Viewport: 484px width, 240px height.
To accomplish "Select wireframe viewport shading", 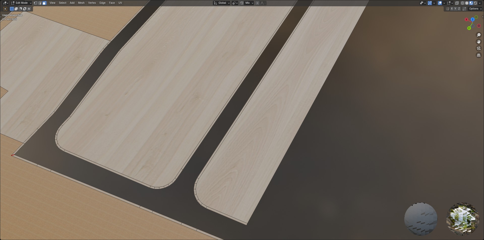I will coord(463,3).
